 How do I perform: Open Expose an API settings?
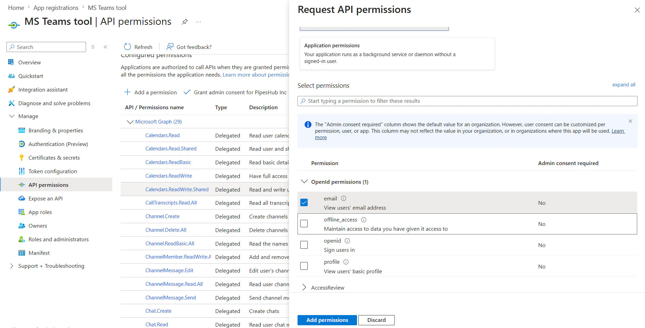coord(45,198)
